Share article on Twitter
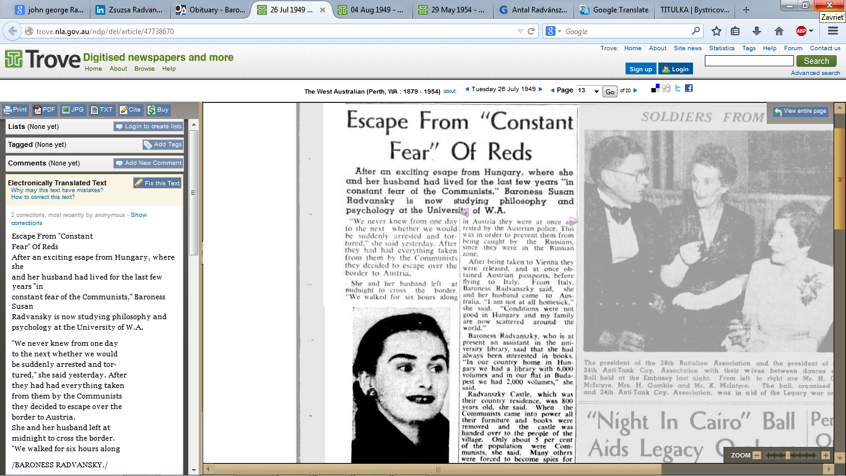 [678, 89]
